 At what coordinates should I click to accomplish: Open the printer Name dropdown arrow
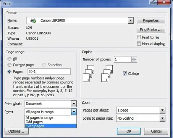(131, 20)
